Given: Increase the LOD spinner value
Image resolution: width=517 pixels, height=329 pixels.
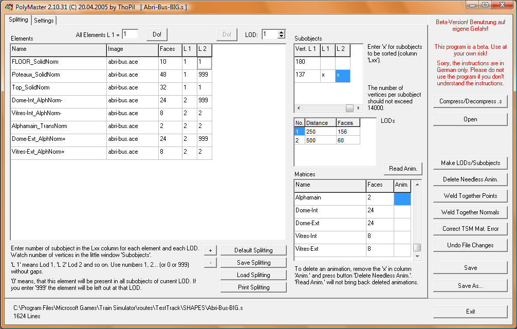Looking at the screenshot, I should tap(281, 32).
